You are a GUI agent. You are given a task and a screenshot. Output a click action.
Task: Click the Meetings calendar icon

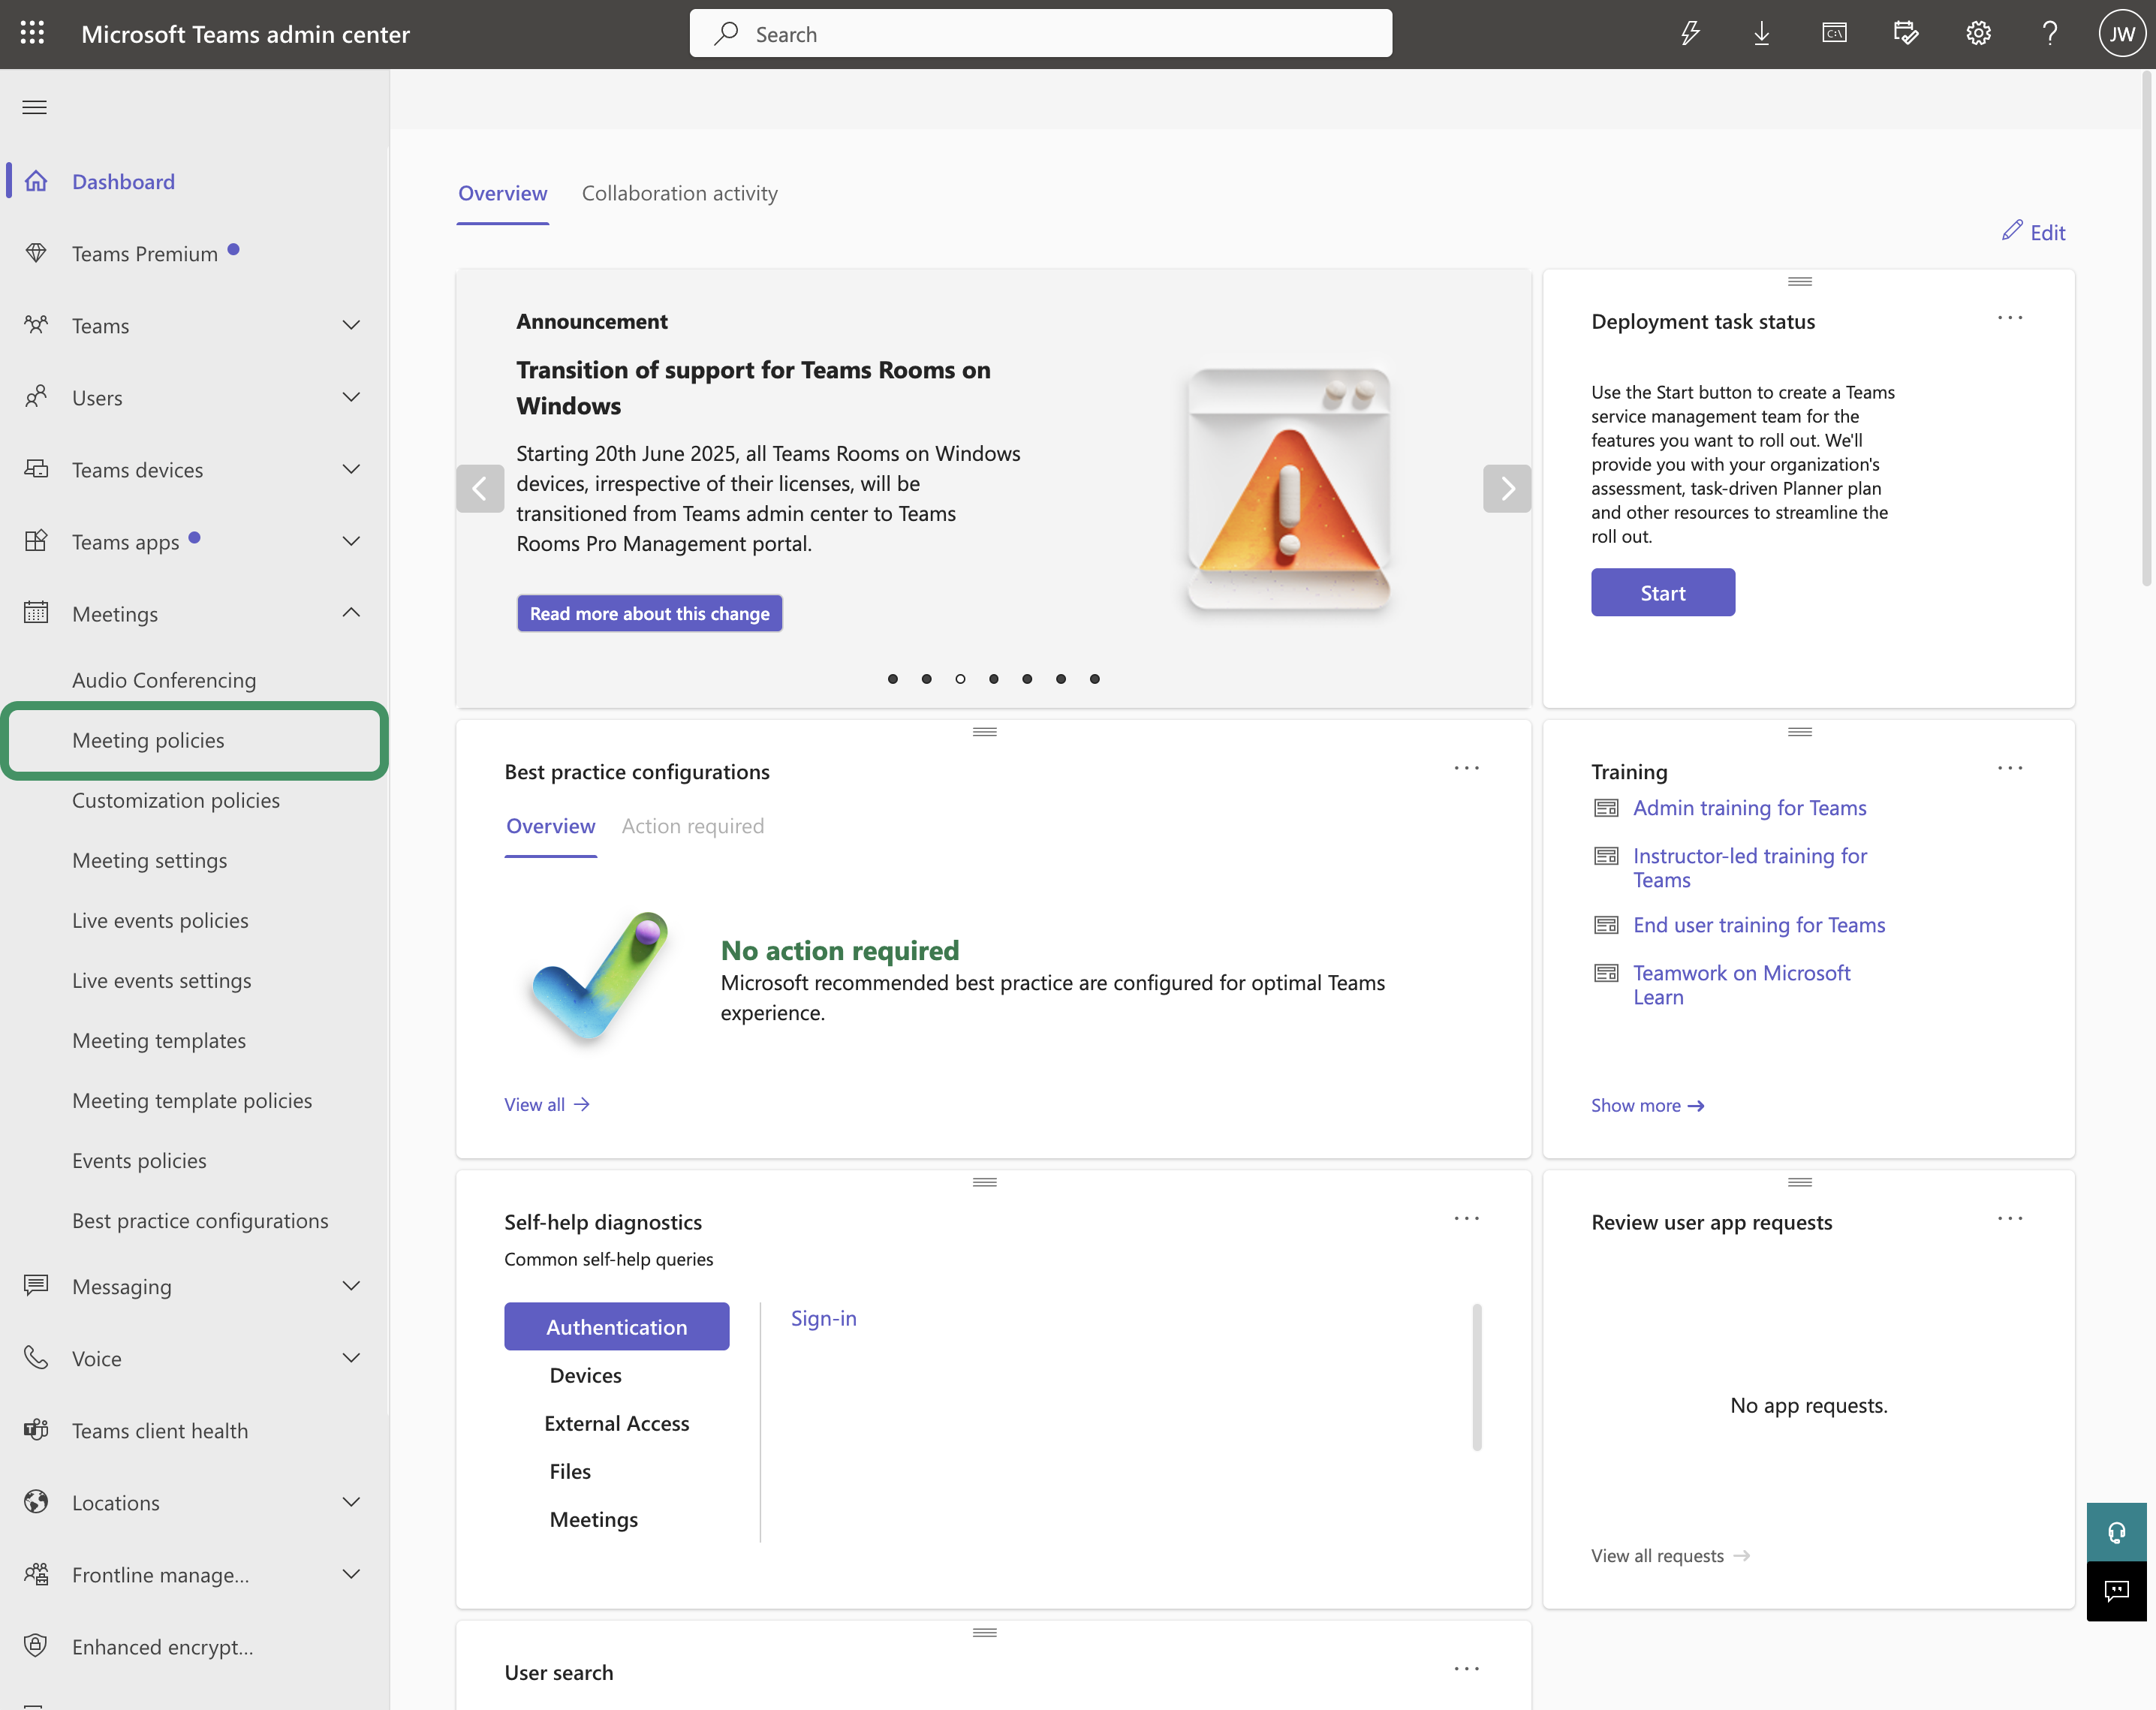coord(36,613)
